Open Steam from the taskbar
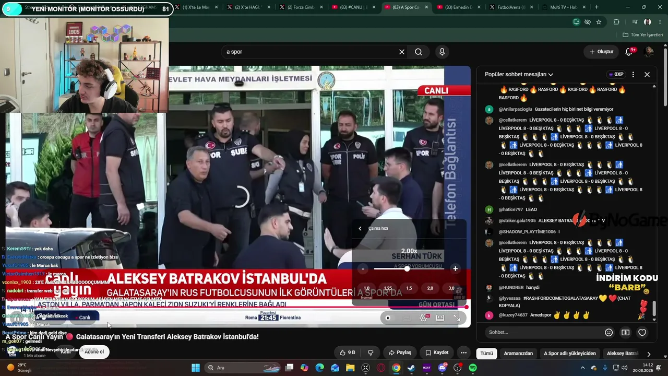Image resolution: width=668 pixels, height=376 pixels. coord(412,368)
